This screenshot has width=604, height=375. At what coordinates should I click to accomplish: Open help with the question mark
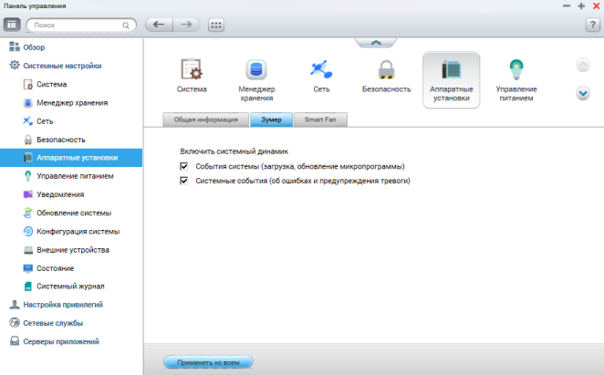592,25
